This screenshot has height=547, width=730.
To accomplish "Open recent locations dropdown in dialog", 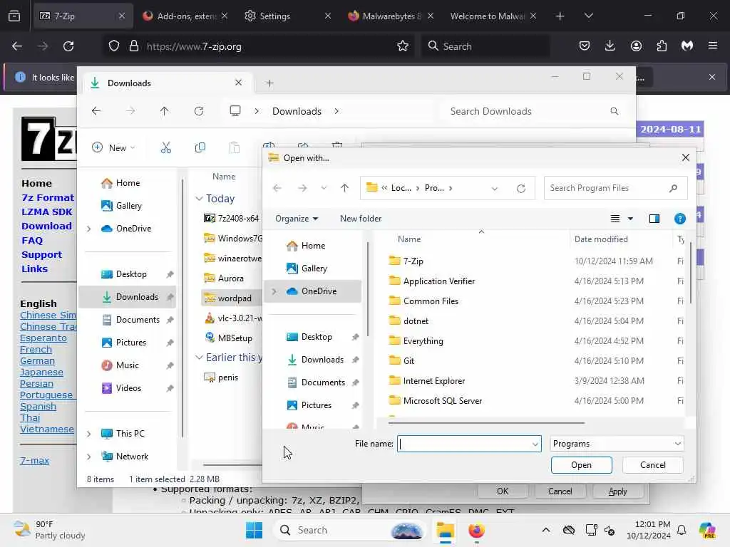I will click(x=324, y=188).
